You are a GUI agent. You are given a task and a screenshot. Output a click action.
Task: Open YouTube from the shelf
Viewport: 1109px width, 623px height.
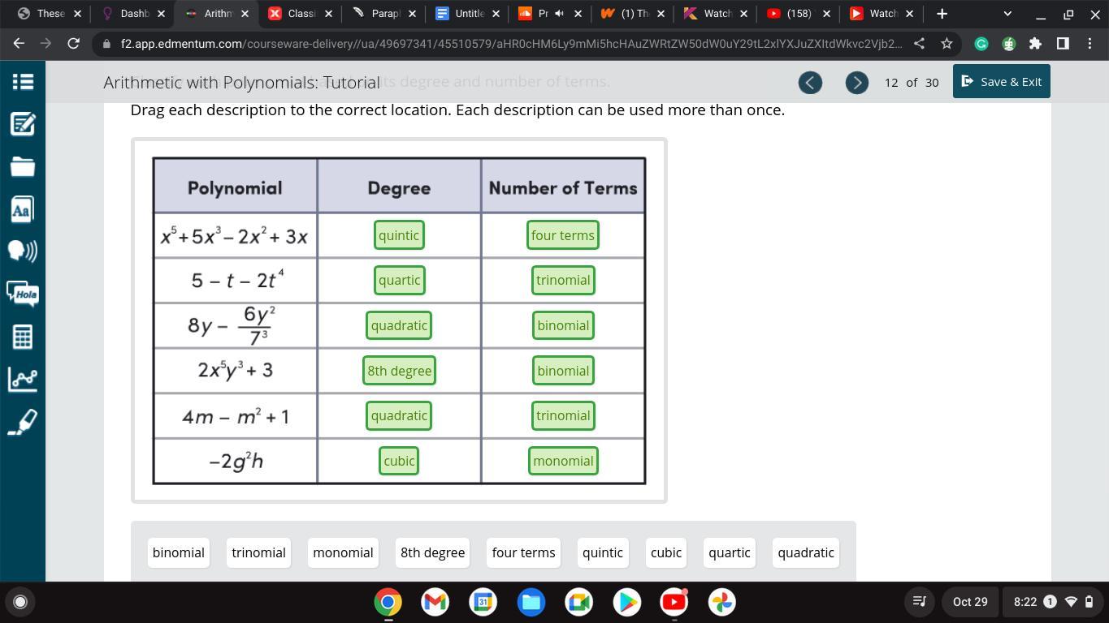click(x=674, y=602)
